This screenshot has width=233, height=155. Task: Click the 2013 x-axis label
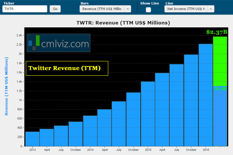[32, 150]
